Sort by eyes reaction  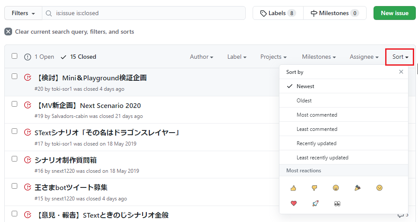pyautogui.click(x=337, y=203)
